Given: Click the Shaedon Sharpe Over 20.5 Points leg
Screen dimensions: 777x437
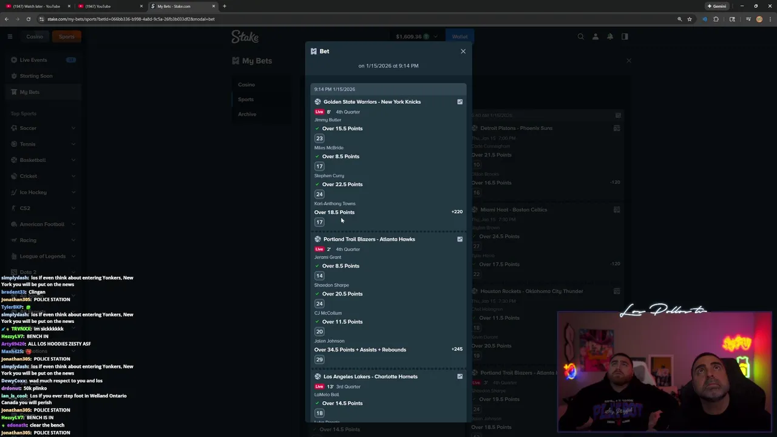Looking at the screenshot, I should 342,294.
